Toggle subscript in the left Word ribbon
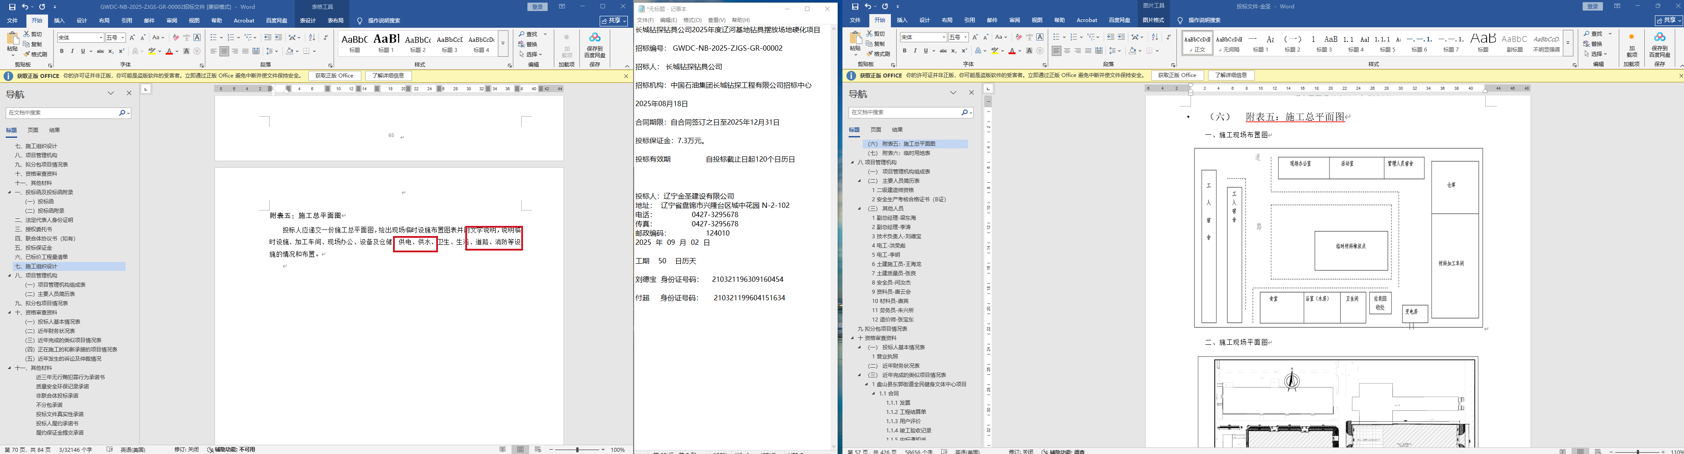Image resolution: width=1684 pixels, height=454 pixels. coord(111,51)
